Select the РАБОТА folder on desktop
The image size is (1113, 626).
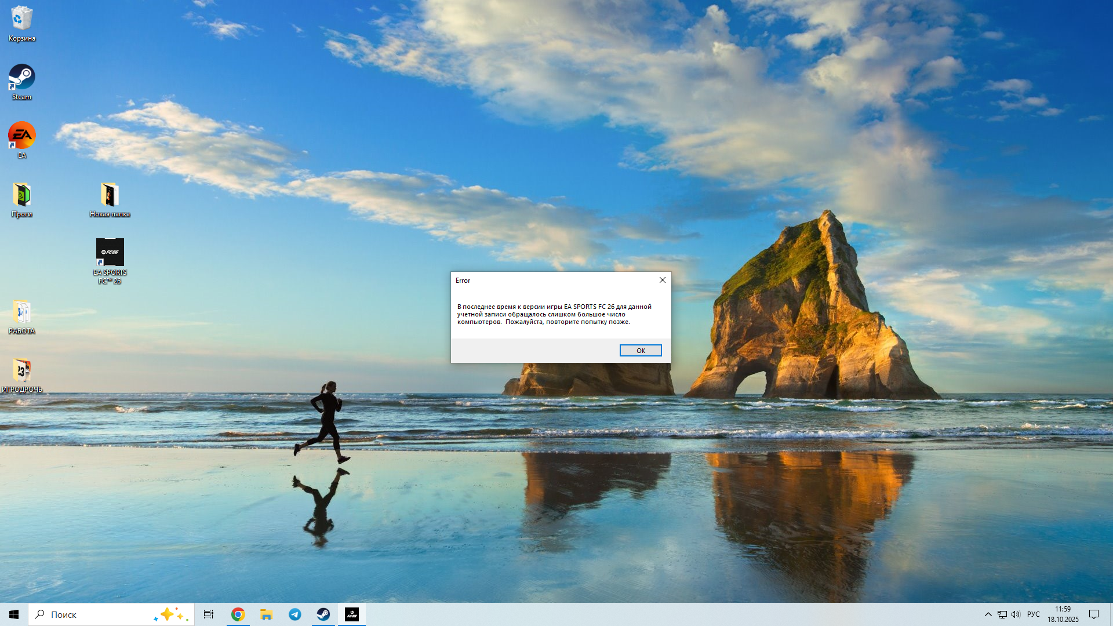[x=21, y=317]
